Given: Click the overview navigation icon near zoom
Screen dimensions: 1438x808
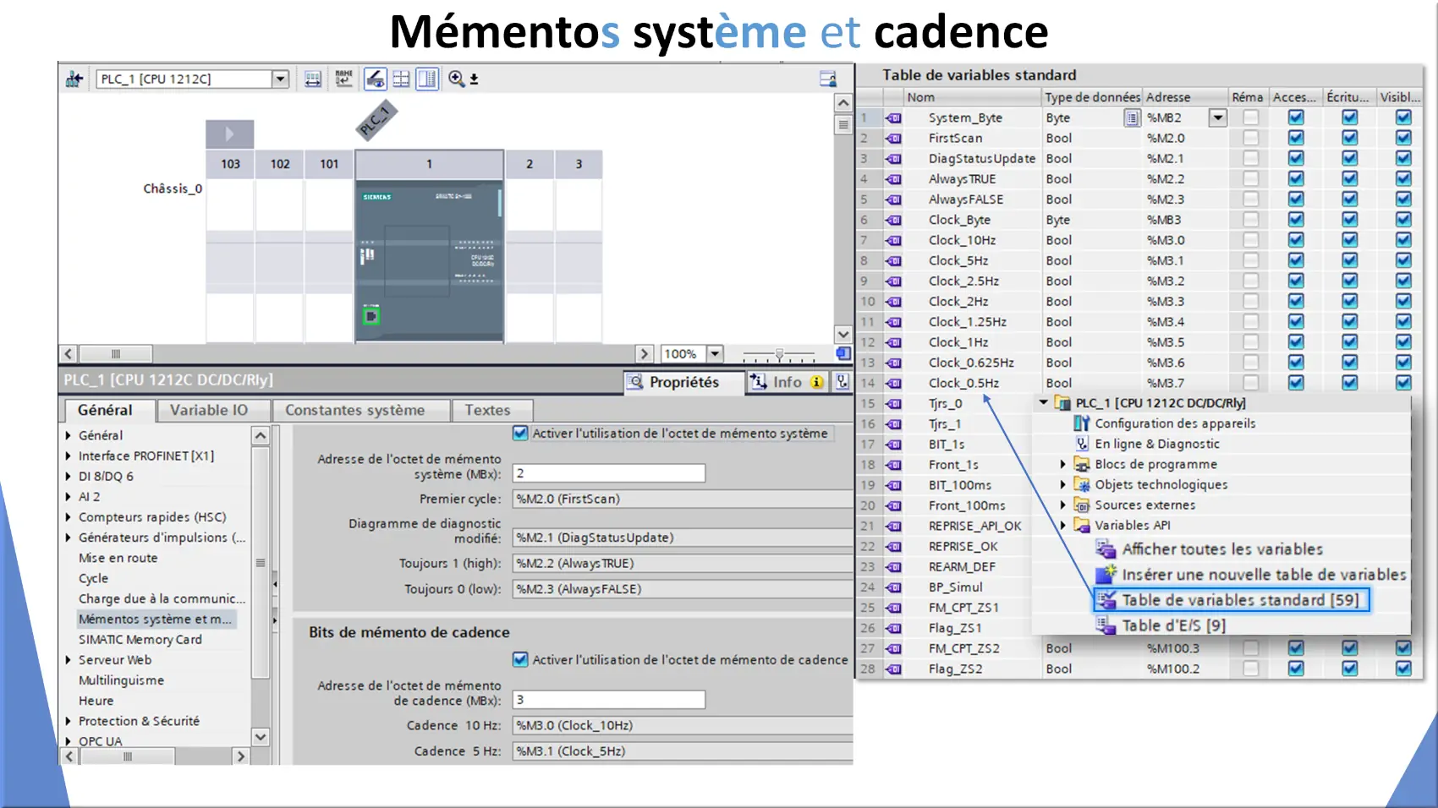Looking at the screenshot, I should point(842,353).
